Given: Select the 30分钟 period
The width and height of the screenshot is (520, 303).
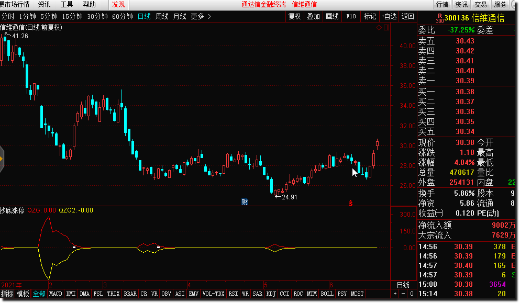Looking at the screenshot, I should [x=97, y=16].
